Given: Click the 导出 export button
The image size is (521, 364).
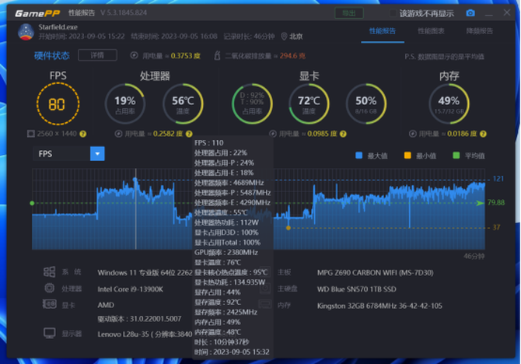Looking at the screenshot, I should [349, 13].
